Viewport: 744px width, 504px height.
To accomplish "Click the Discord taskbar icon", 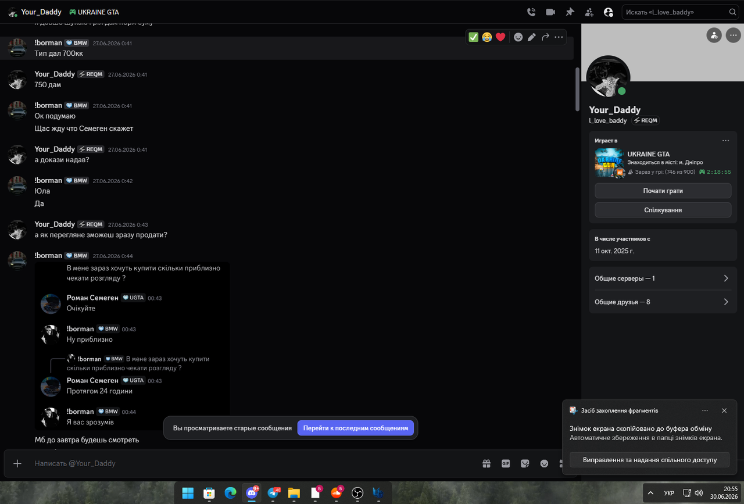I will (x=252, y=493).
